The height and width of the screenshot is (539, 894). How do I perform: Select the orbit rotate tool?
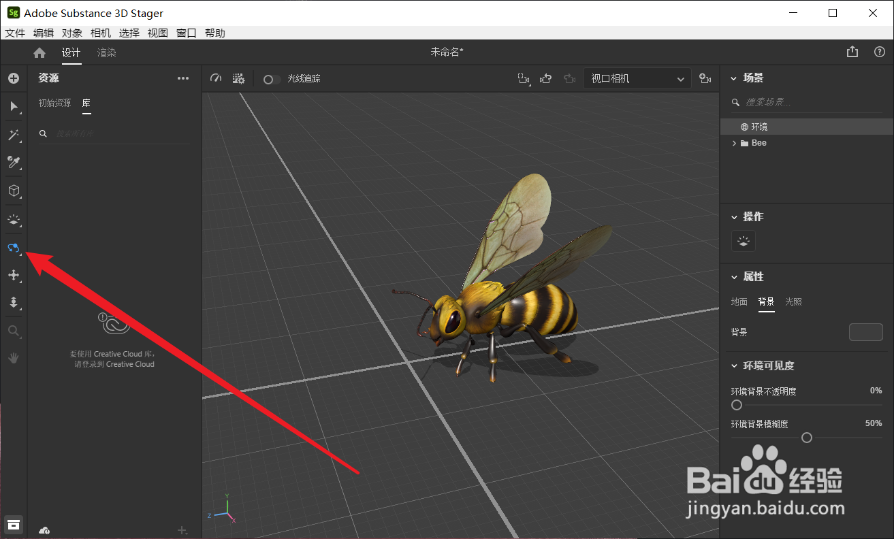pos(14,248)
